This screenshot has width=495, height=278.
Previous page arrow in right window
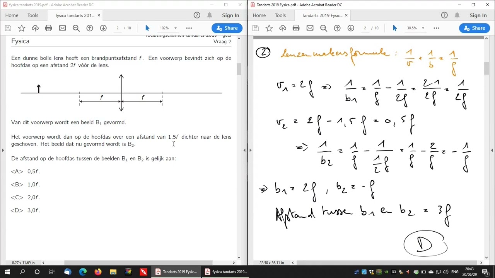337,28
